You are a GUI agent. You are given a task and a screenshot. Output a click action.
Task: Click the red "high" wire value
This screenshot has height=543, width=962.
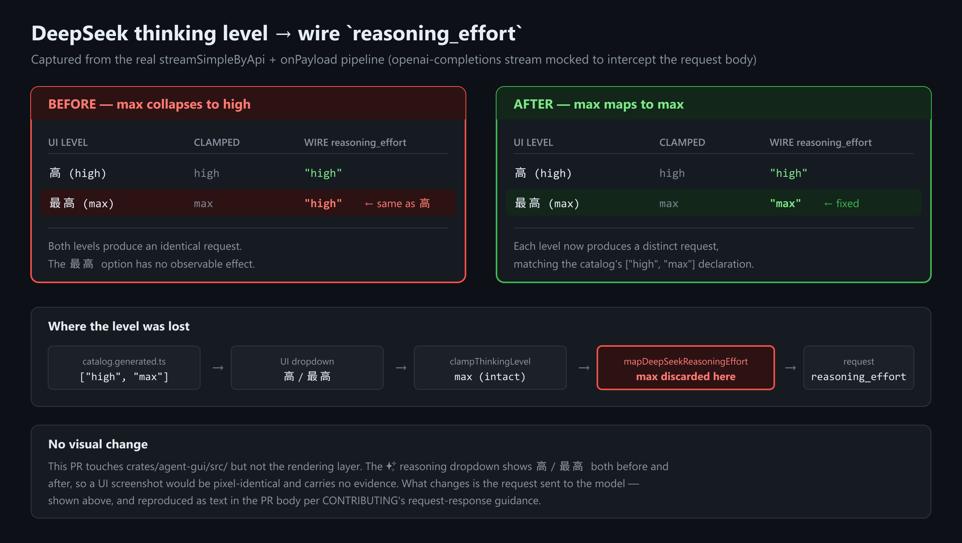323,203
